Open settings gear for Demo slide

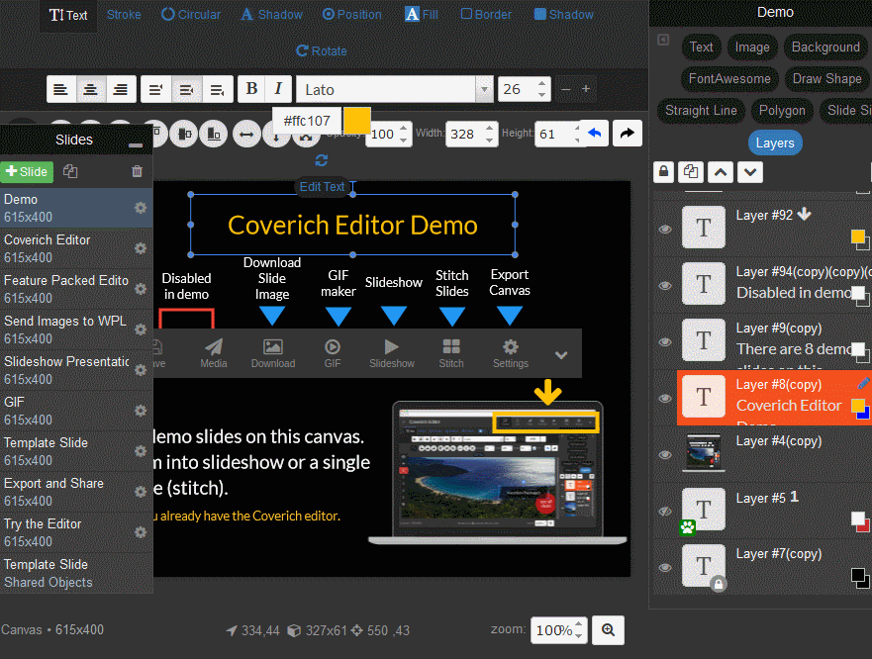click(141, 208)
